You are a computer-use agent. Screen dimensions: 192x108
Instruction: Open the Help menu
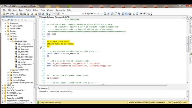point(69,10)
